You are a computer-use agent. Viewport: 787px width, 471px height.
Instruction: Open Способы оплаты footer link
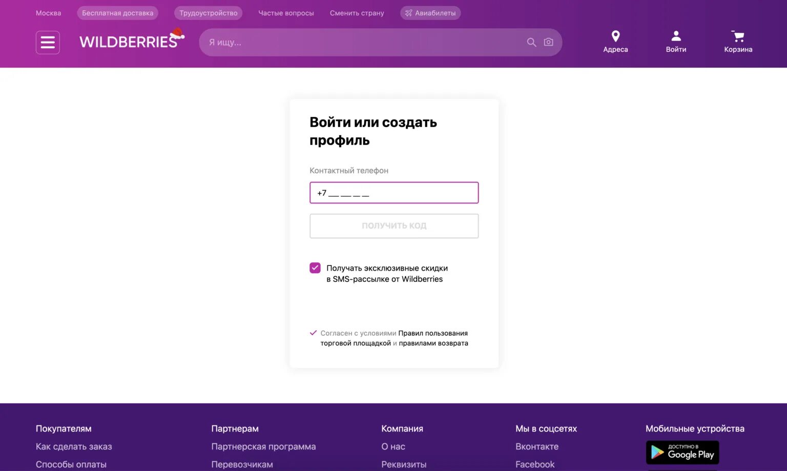71,464
